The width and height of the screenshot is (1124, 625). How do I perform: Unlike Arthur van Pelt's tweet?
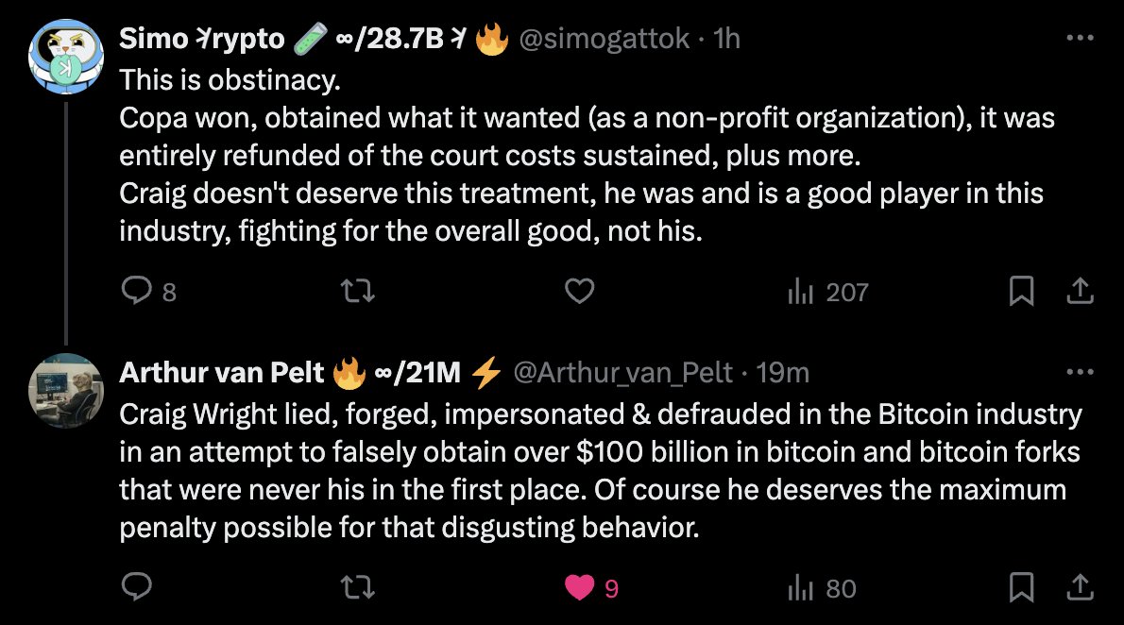(x=579, y=588)
